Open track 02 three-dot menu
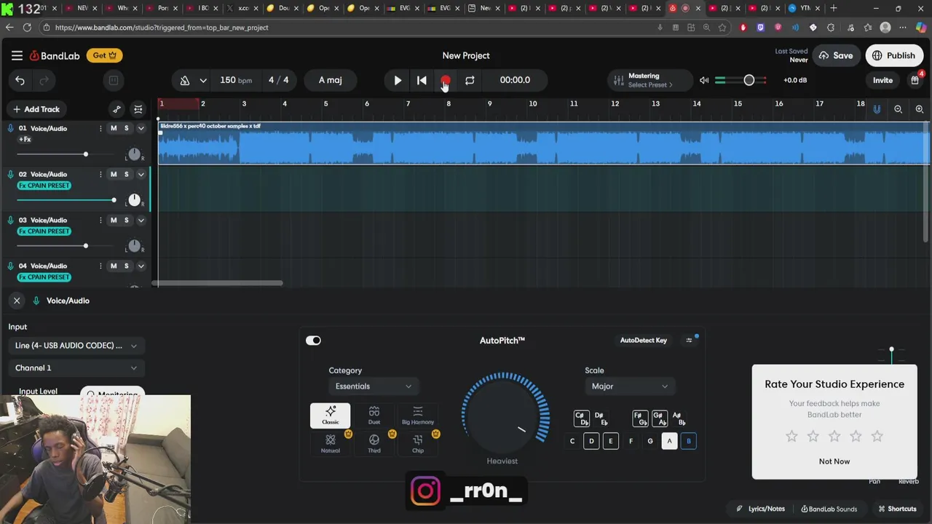 tap(100, 174)
